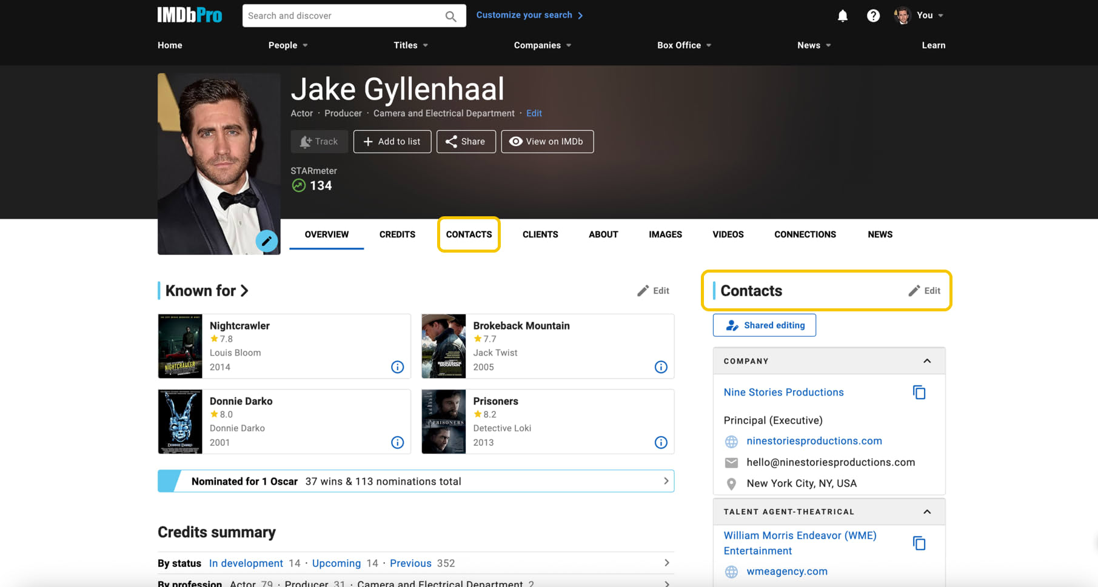Click the Shared editing button
Screen dimensions: 1098x587
tap(764, 325)
